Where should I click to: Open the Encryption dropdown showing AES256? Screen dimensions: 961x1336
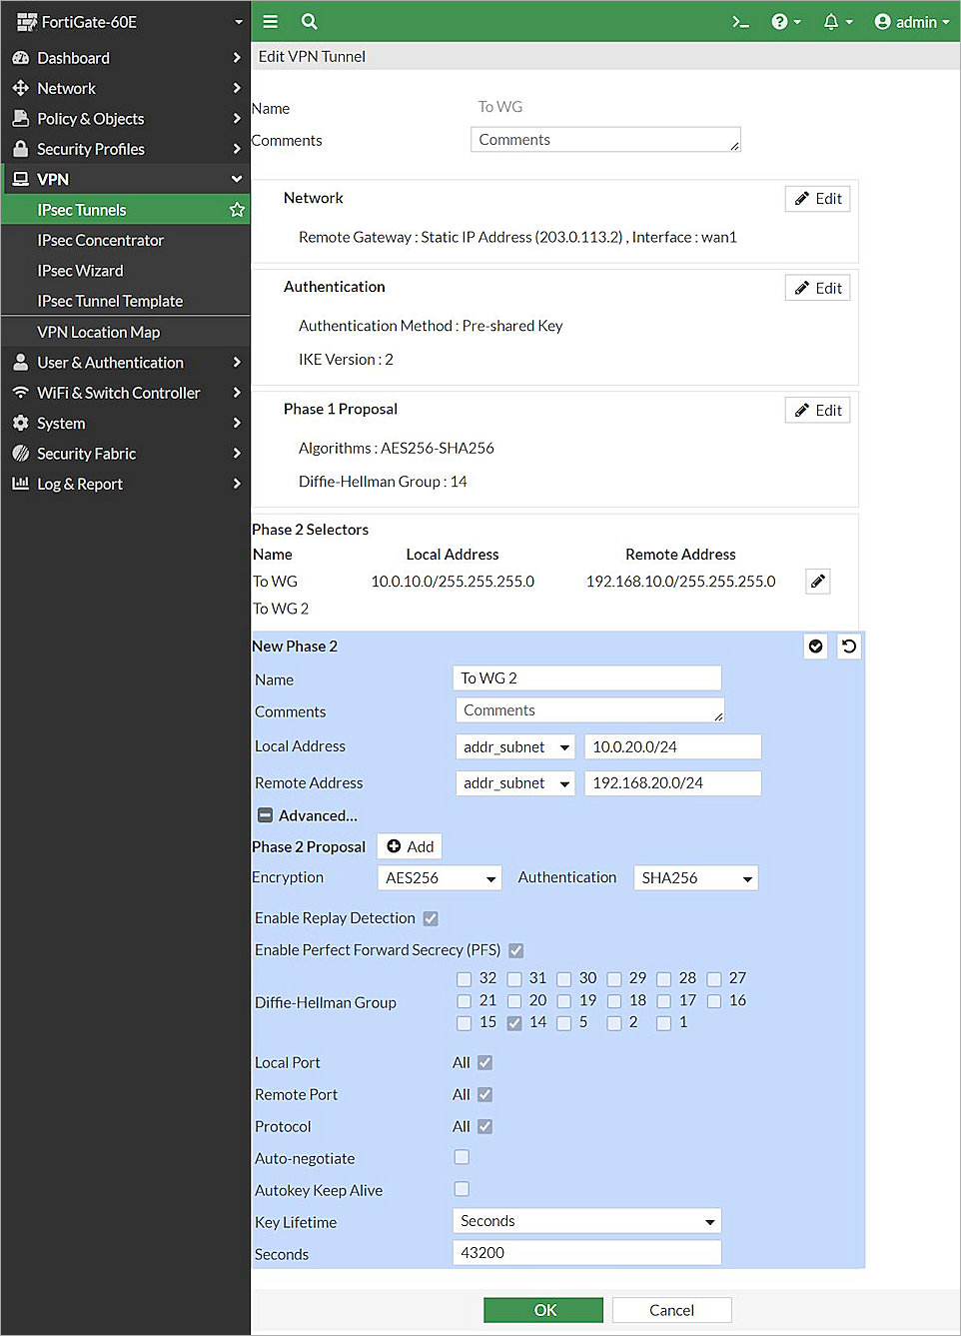pyautogui.click(x=440, y=877)
